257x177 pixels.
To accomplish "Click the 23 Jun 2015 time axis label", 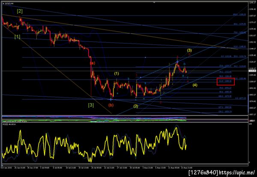I will [6, 168].
